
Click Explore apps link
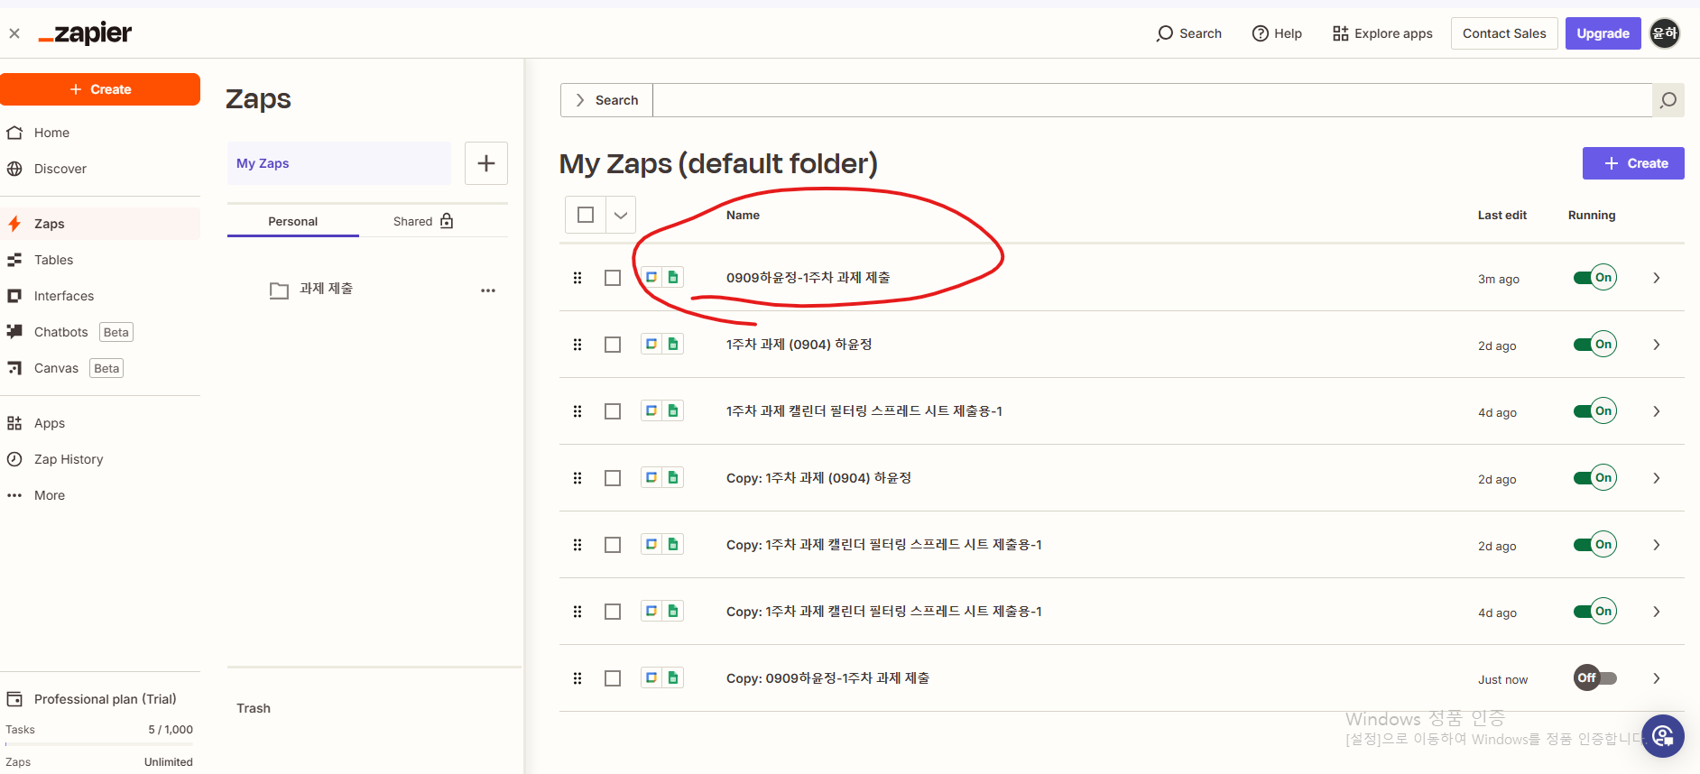click(1382, 33)
